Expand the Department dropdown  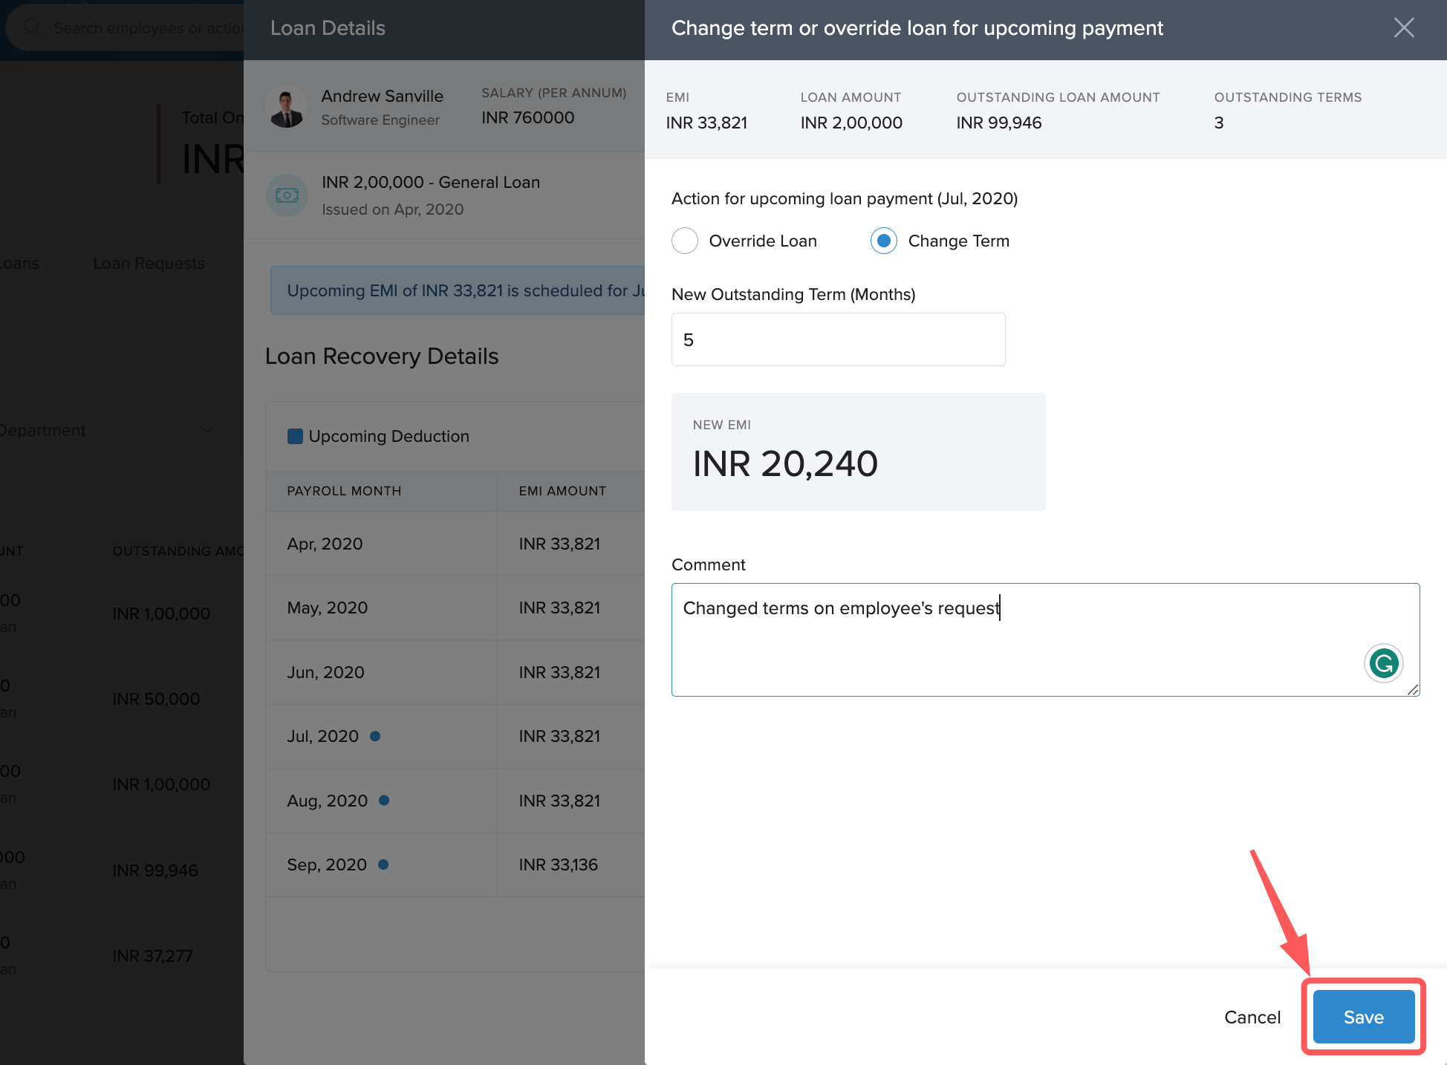click(x=207, y=430)
